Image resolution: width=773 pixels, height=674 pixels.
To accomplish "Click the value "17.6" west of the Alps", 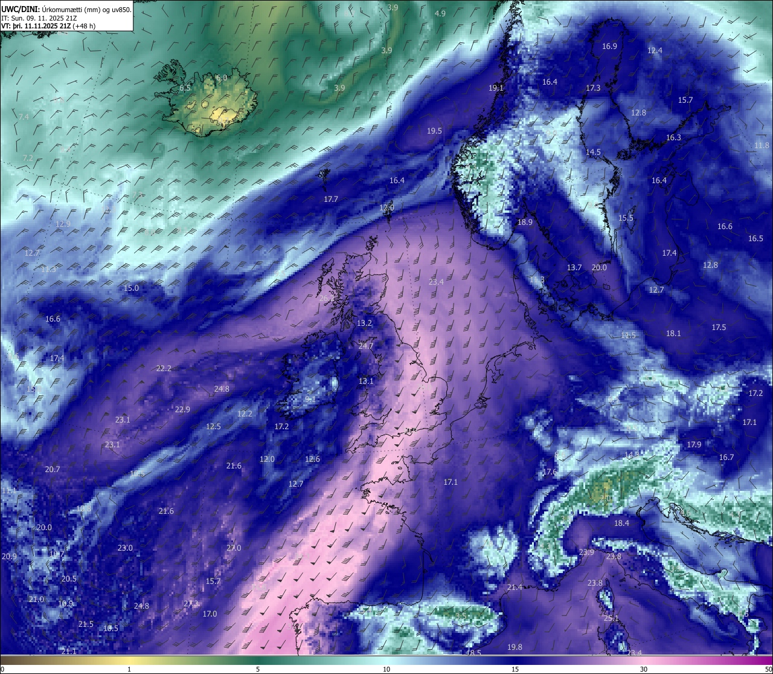I will (550, 472).
